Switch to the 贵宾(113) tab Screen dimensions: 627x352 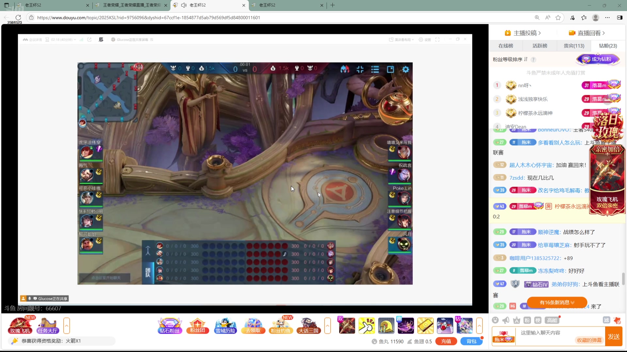click(x=574, y=46)
